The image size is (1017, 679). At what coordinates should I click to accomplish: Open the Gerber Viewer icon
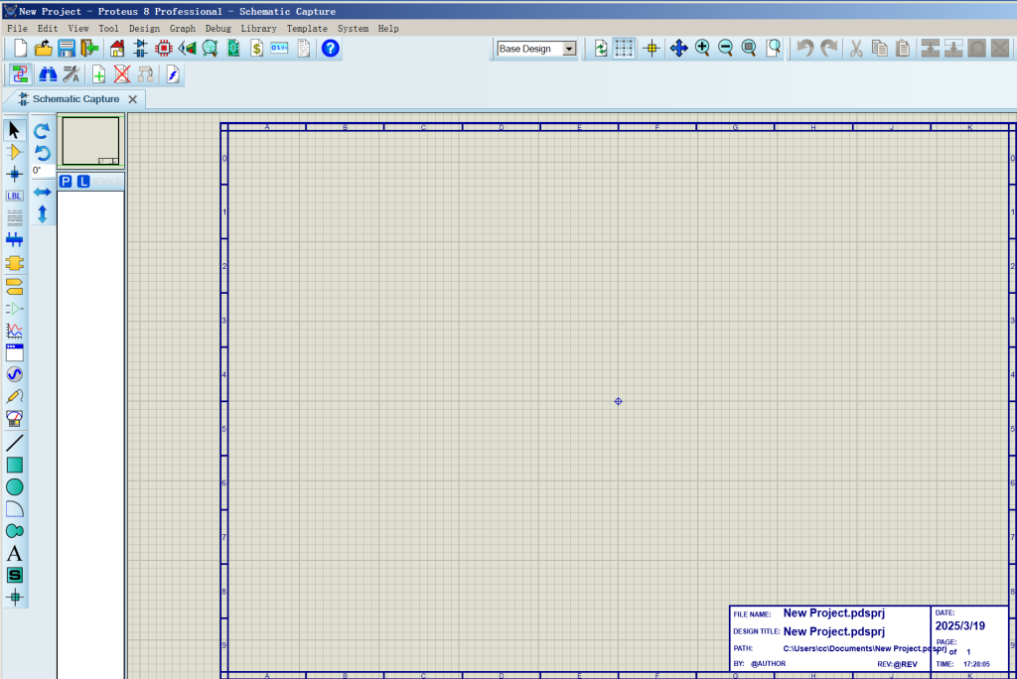(x=211, y=48)
